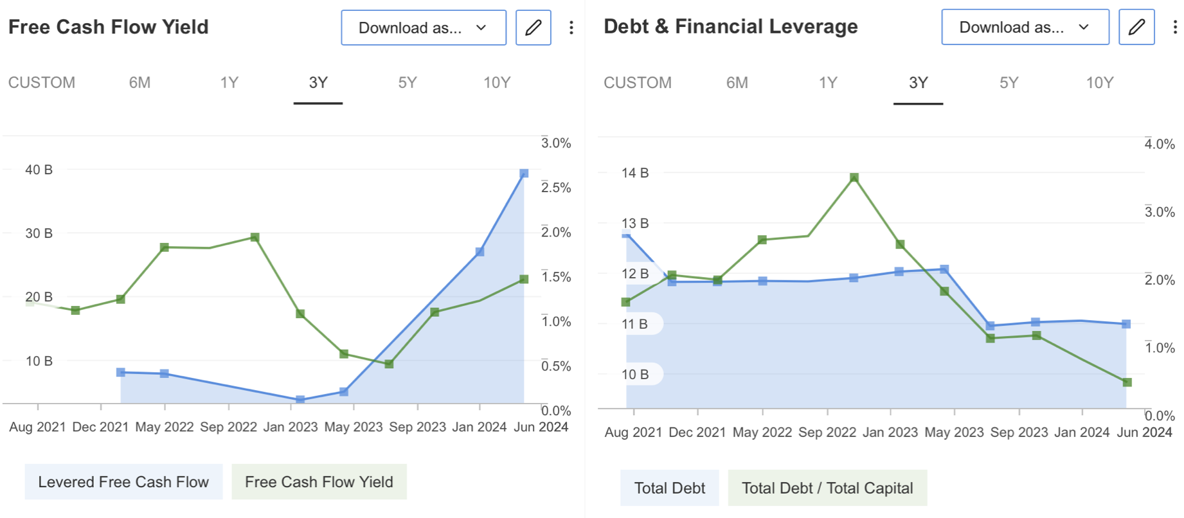Click the 11 B axis label pill
This screenshot has width=1184, height=518.
[x=635, y=324]
